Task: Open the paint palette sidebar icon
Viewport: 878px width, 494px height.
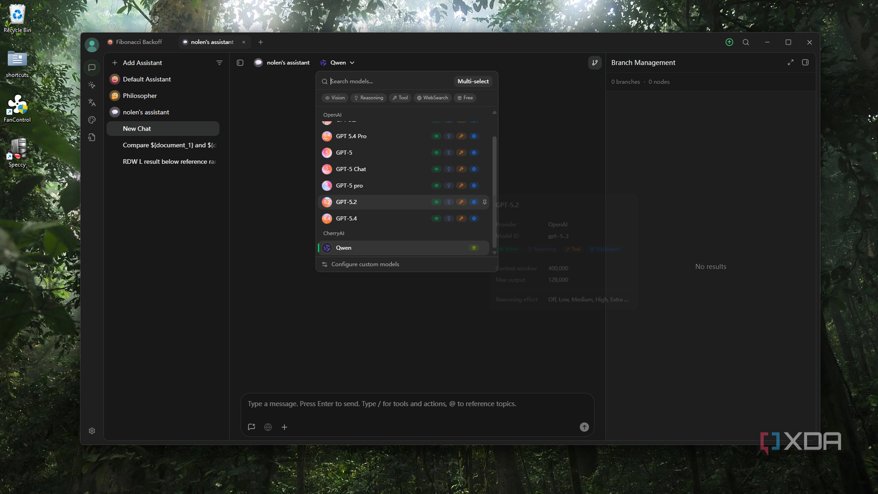Action: coord(92,120)
